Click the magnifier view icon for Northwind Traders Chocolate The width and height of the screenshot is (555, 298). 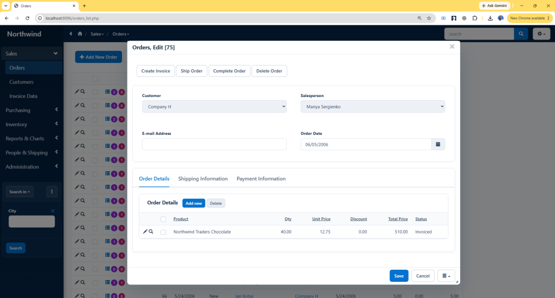[x=151, y=231]
